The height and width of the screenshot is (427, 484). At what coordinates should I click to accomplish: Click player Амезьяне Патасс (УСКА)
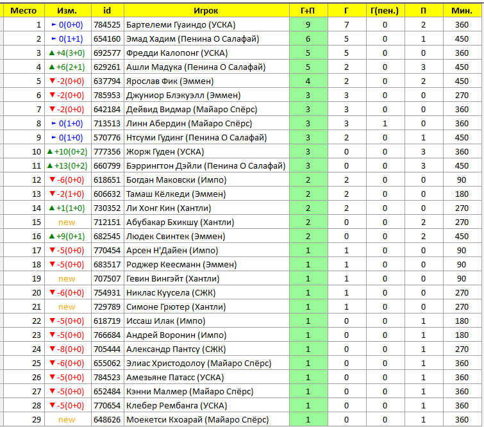175,377
